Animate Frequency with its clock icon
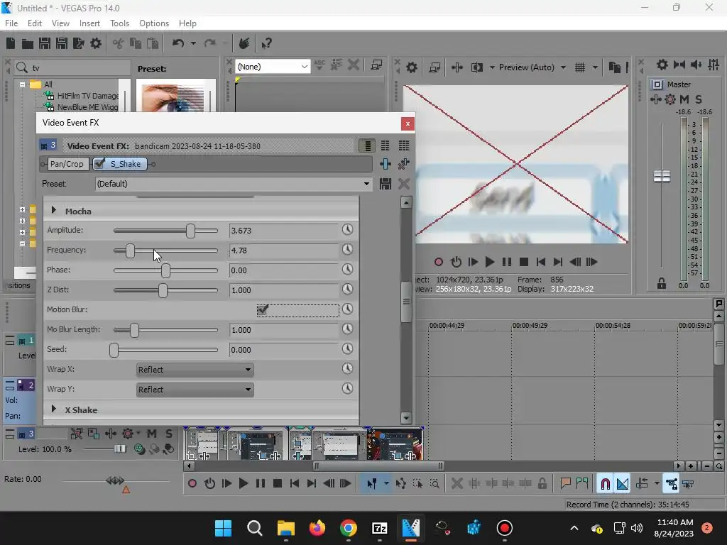Image resolution: width=727 pixels, height=545 pixels. pyautogui.click(x=347, y=250)
